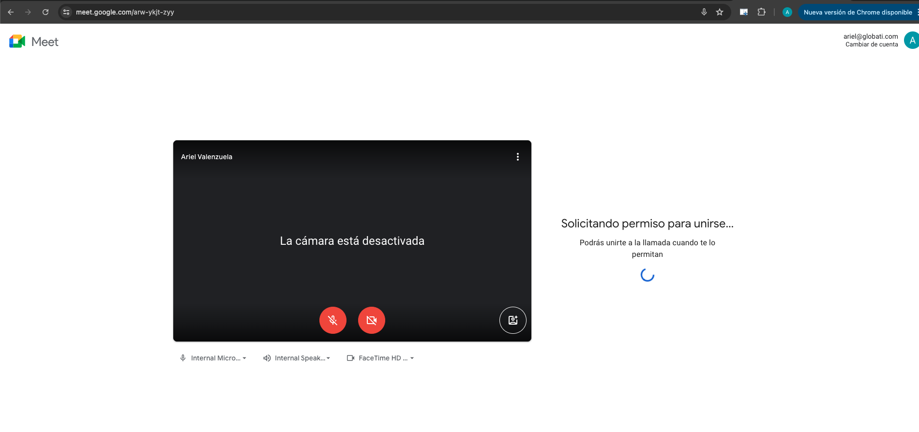919x432 pixels.
Task: Open the Chrome profile avatar
Action: tap(787, 12)
